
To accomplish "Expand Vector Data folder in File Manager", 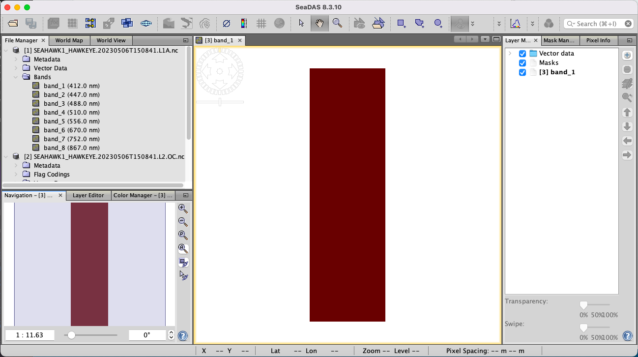I will point(16,68).
